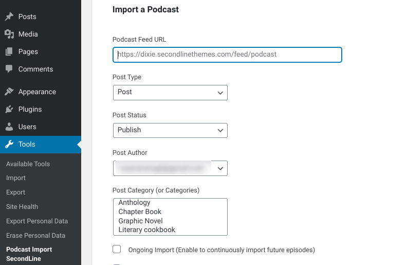Enable the Ongoing Import checkbox
This screenshot has height=265, width=407.
[117, 250]
